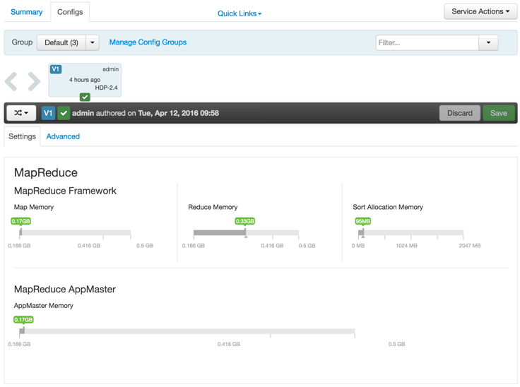Select the Configs tab

pos(70,12)
